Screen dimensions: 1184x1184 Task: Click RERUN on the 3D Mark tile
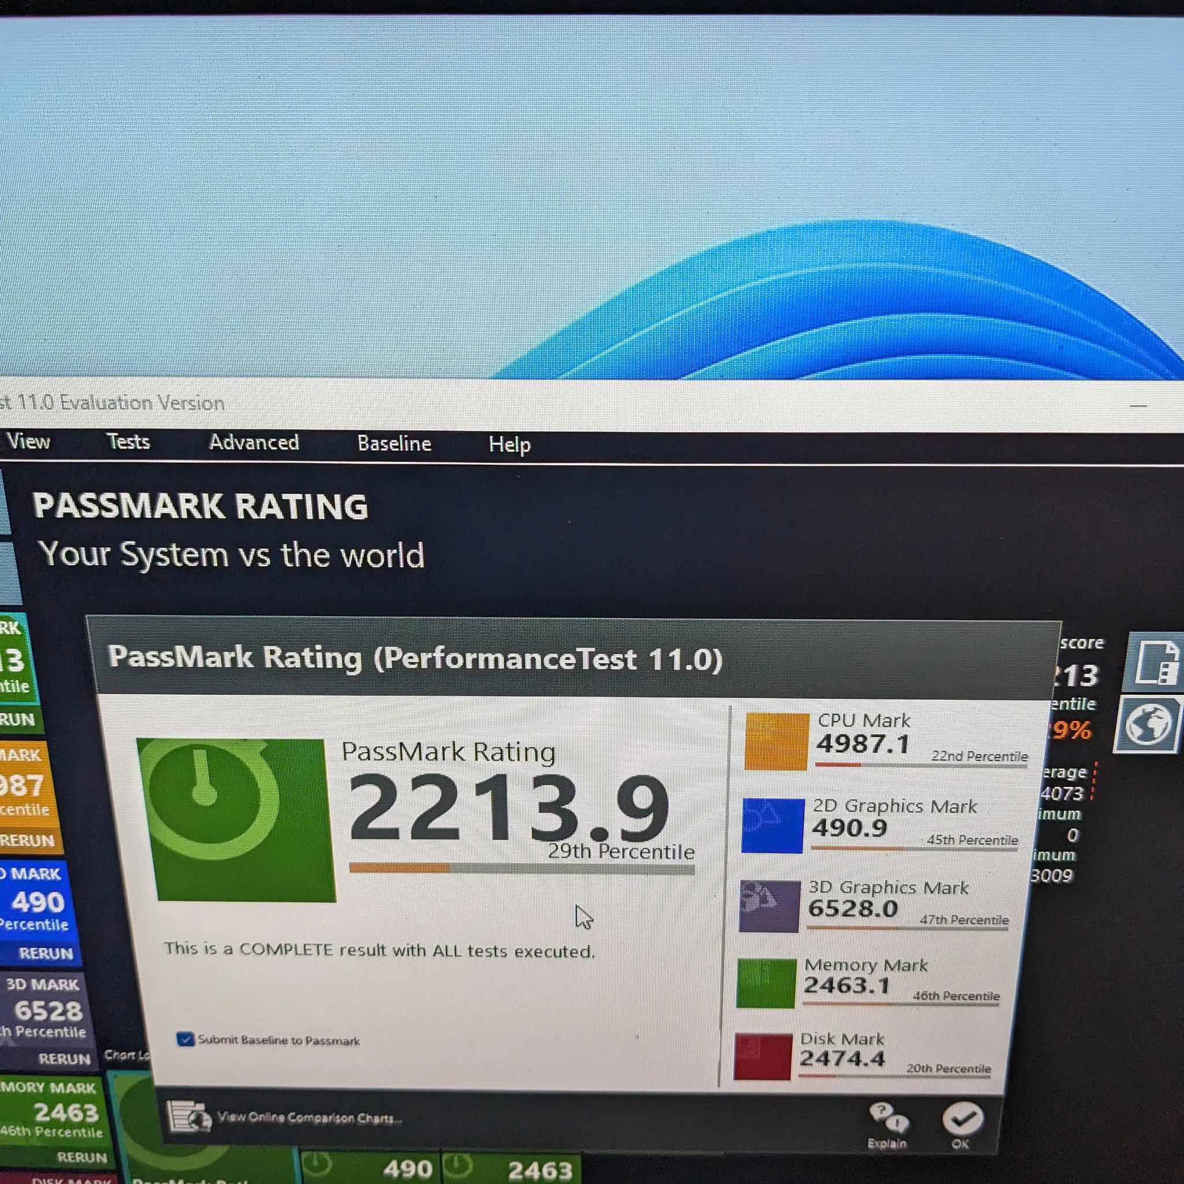click(64, 1059)
